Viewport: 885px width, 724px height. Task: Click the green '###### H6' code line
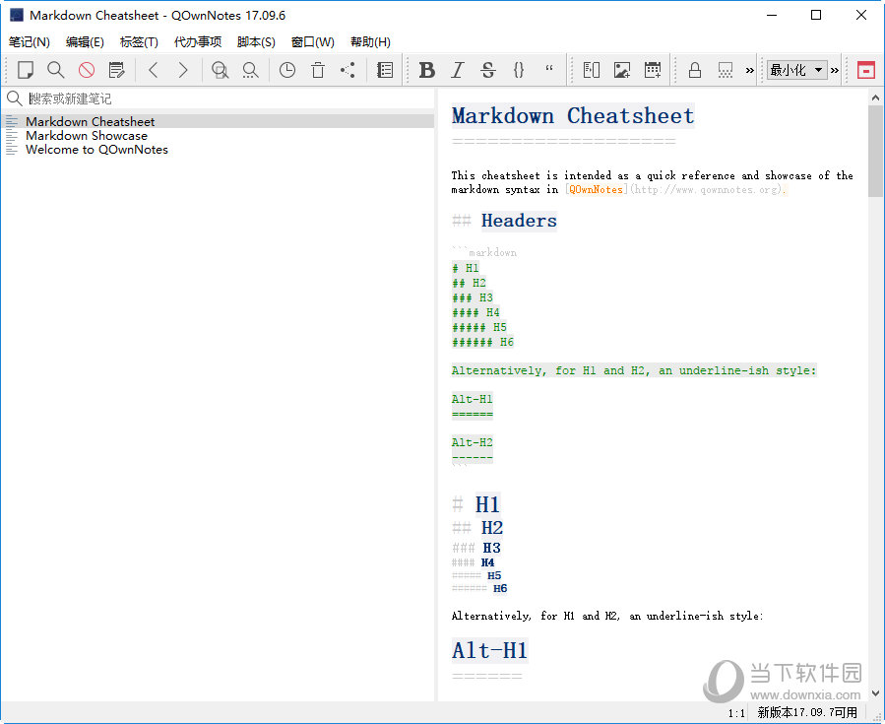point(482,342)
